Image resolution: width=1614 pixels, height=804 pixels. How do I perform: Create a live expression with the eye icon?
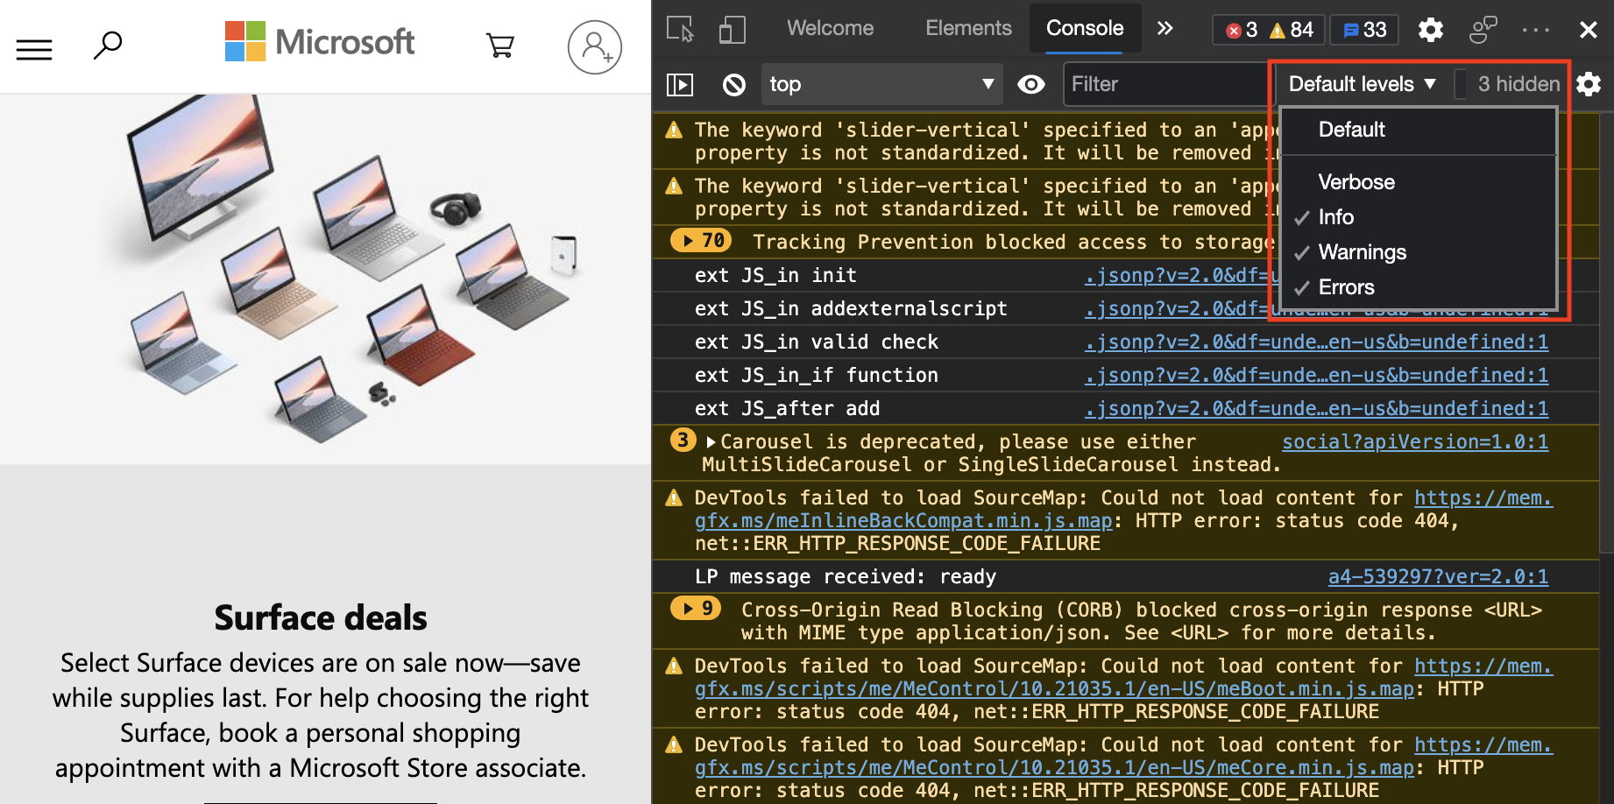coord(1031,84)
